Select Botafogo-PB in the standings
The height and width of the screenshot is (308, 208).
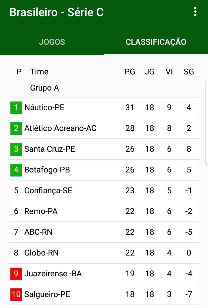pyautogui.click(x=47, y=170)
